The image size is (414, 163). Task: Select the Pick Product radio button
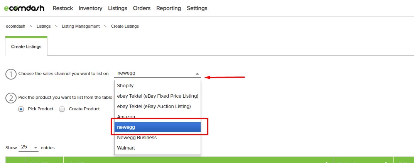click(21, 109)
